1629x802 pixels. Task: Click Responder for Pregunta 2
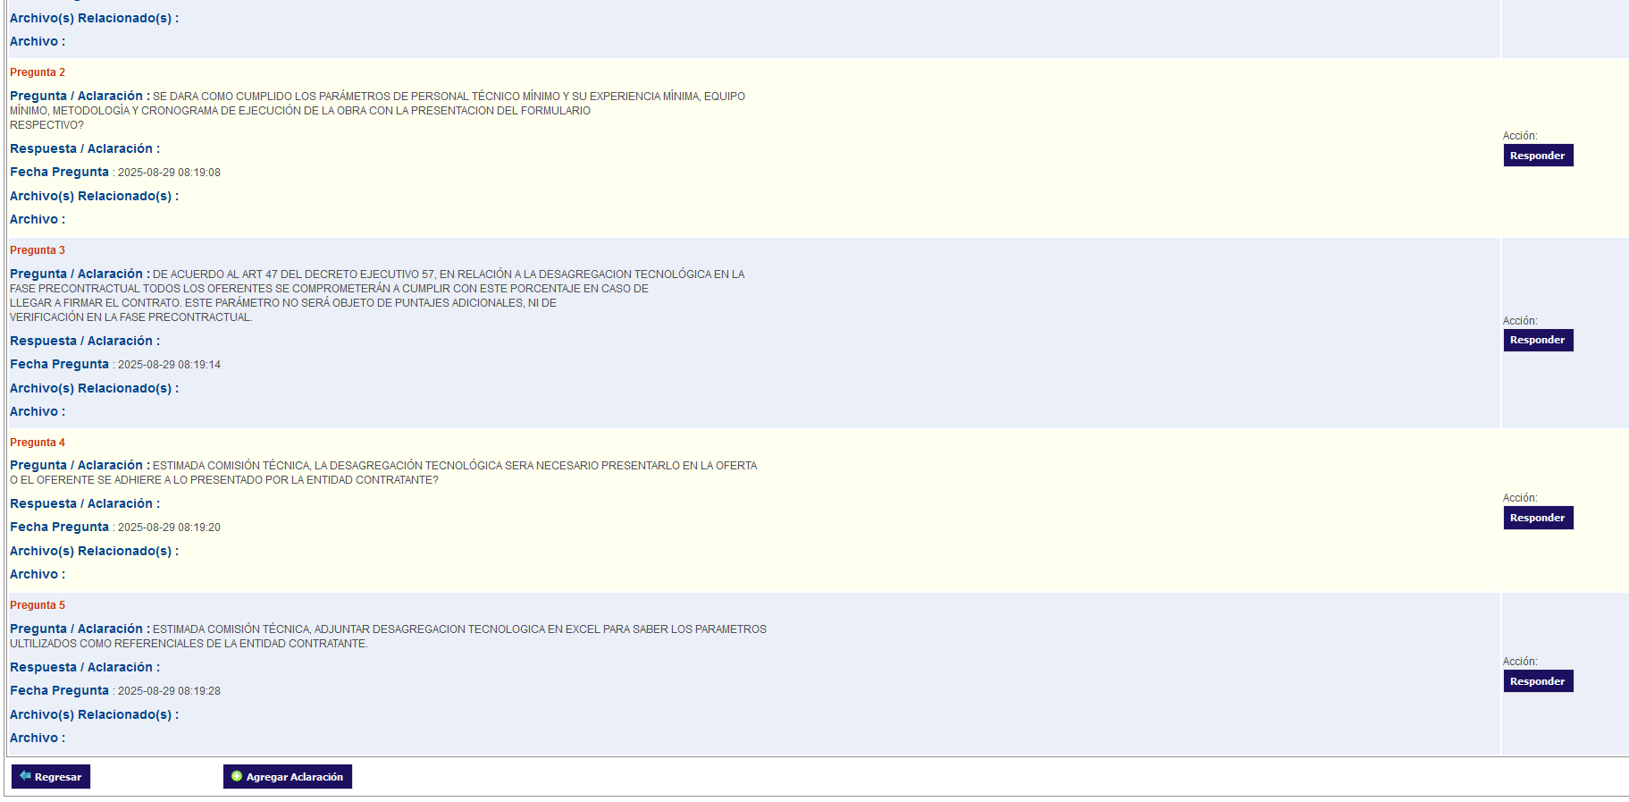[x=1537, y=156]
